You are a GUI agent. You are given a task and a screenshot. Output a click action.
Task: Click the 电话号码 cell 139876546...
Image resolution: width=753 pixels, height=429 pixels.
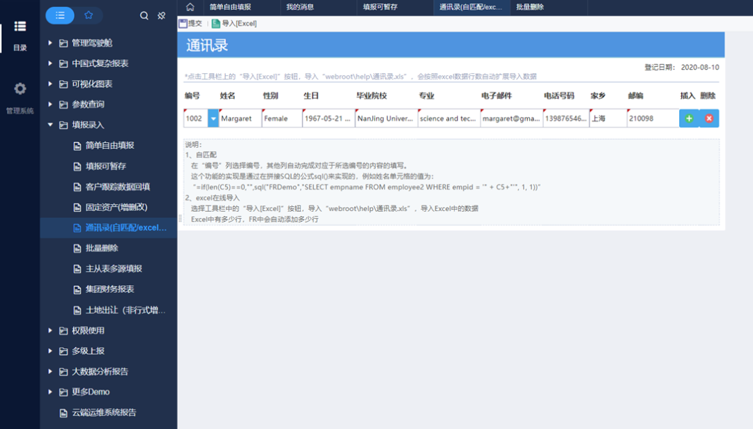(566, 118)
